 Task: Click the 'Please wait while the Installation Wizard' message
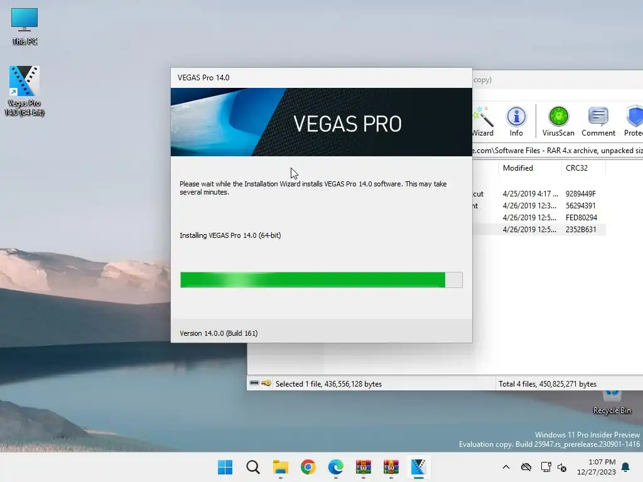pos(313,188)
